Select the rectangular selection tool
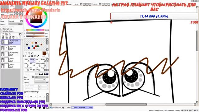This screenshot has width=199, height=112. 26,53
